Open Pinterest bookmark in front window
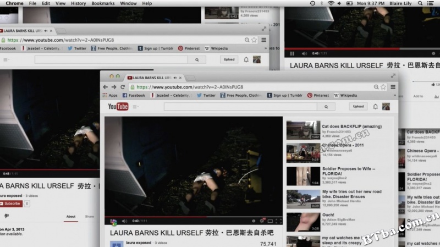 [318, 95]
